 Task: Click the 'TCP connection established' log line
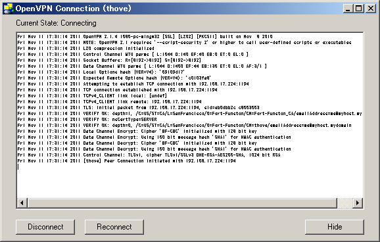(x=117, y=89)
